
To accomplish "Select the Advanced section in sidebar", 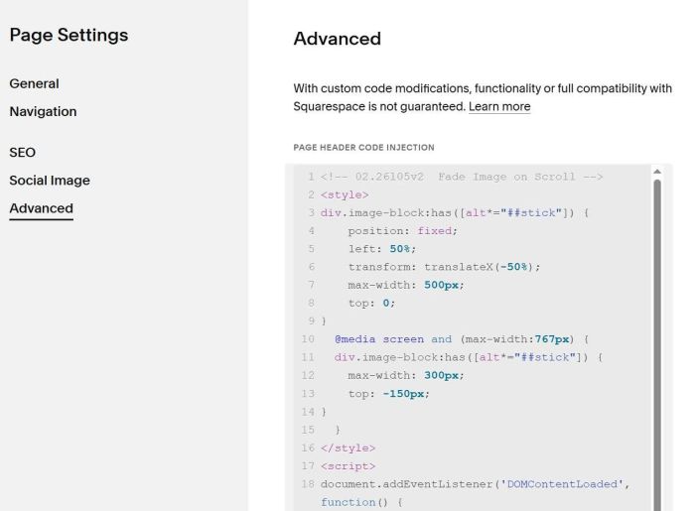I will (41, 208).
